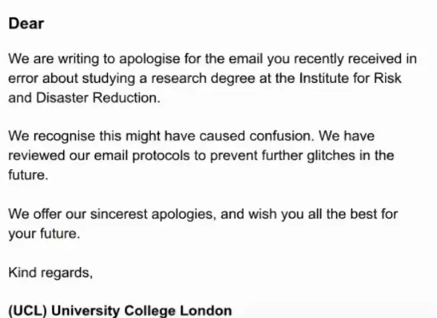Screen dimensions: 437x318
Task: Click 'future.' ending the second paragraph
Action: click(28, 175)
